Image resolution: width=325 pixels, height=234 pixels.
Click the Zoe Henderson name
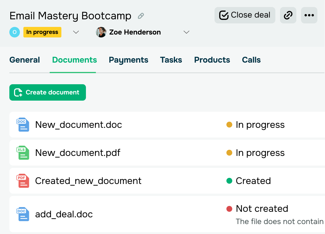point(135,32)
